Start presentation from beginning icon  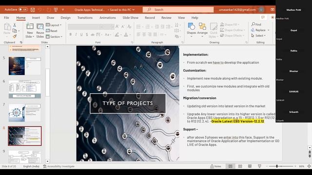click(56, 10)
